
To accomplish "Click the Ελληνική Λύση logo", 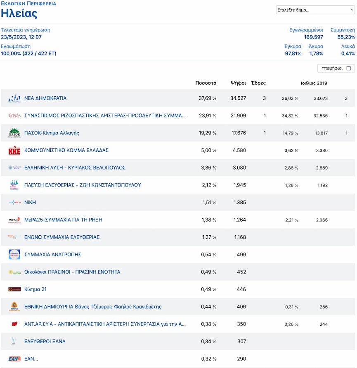I will [x=14, y=167].
